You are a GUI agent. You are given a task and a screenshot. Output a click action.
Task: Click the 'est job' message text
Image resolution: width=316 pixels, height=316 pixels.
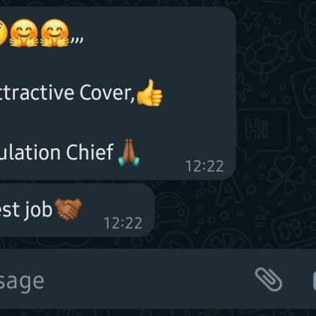pos(26,210)
